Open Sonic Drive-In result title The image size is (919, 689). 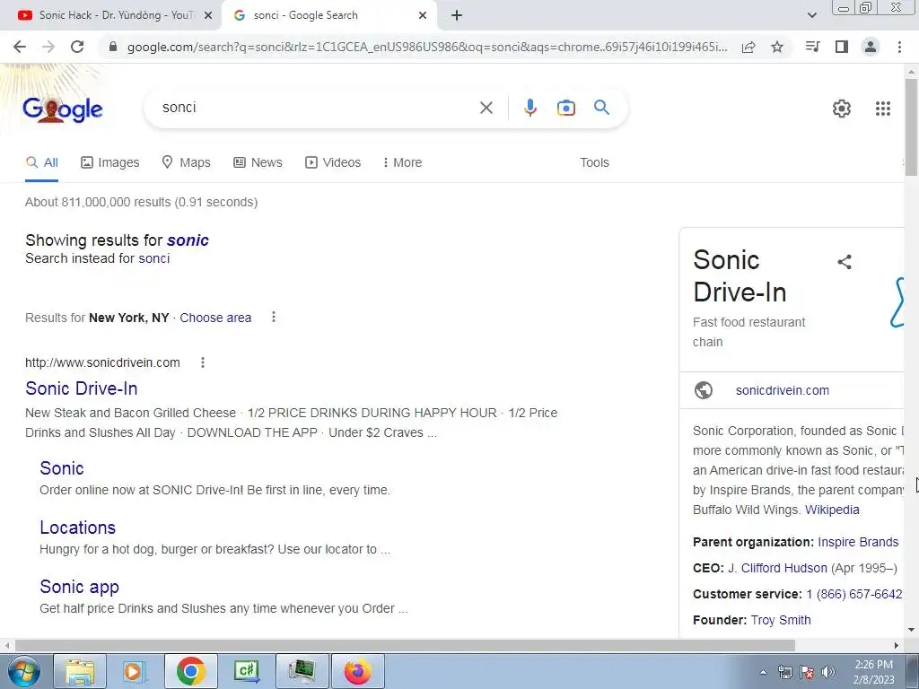[82, 388]
